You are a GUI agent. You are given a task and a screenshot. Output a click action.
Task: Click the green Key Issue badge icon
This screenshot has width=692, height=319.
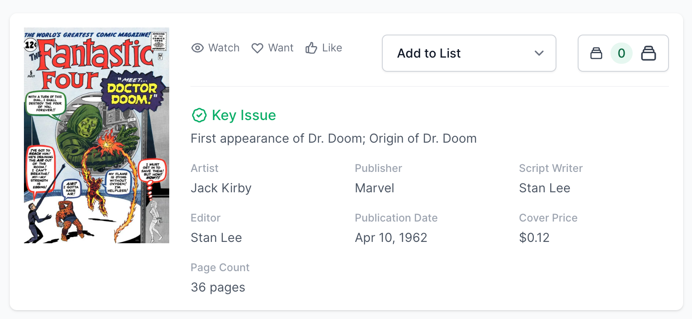199,115
